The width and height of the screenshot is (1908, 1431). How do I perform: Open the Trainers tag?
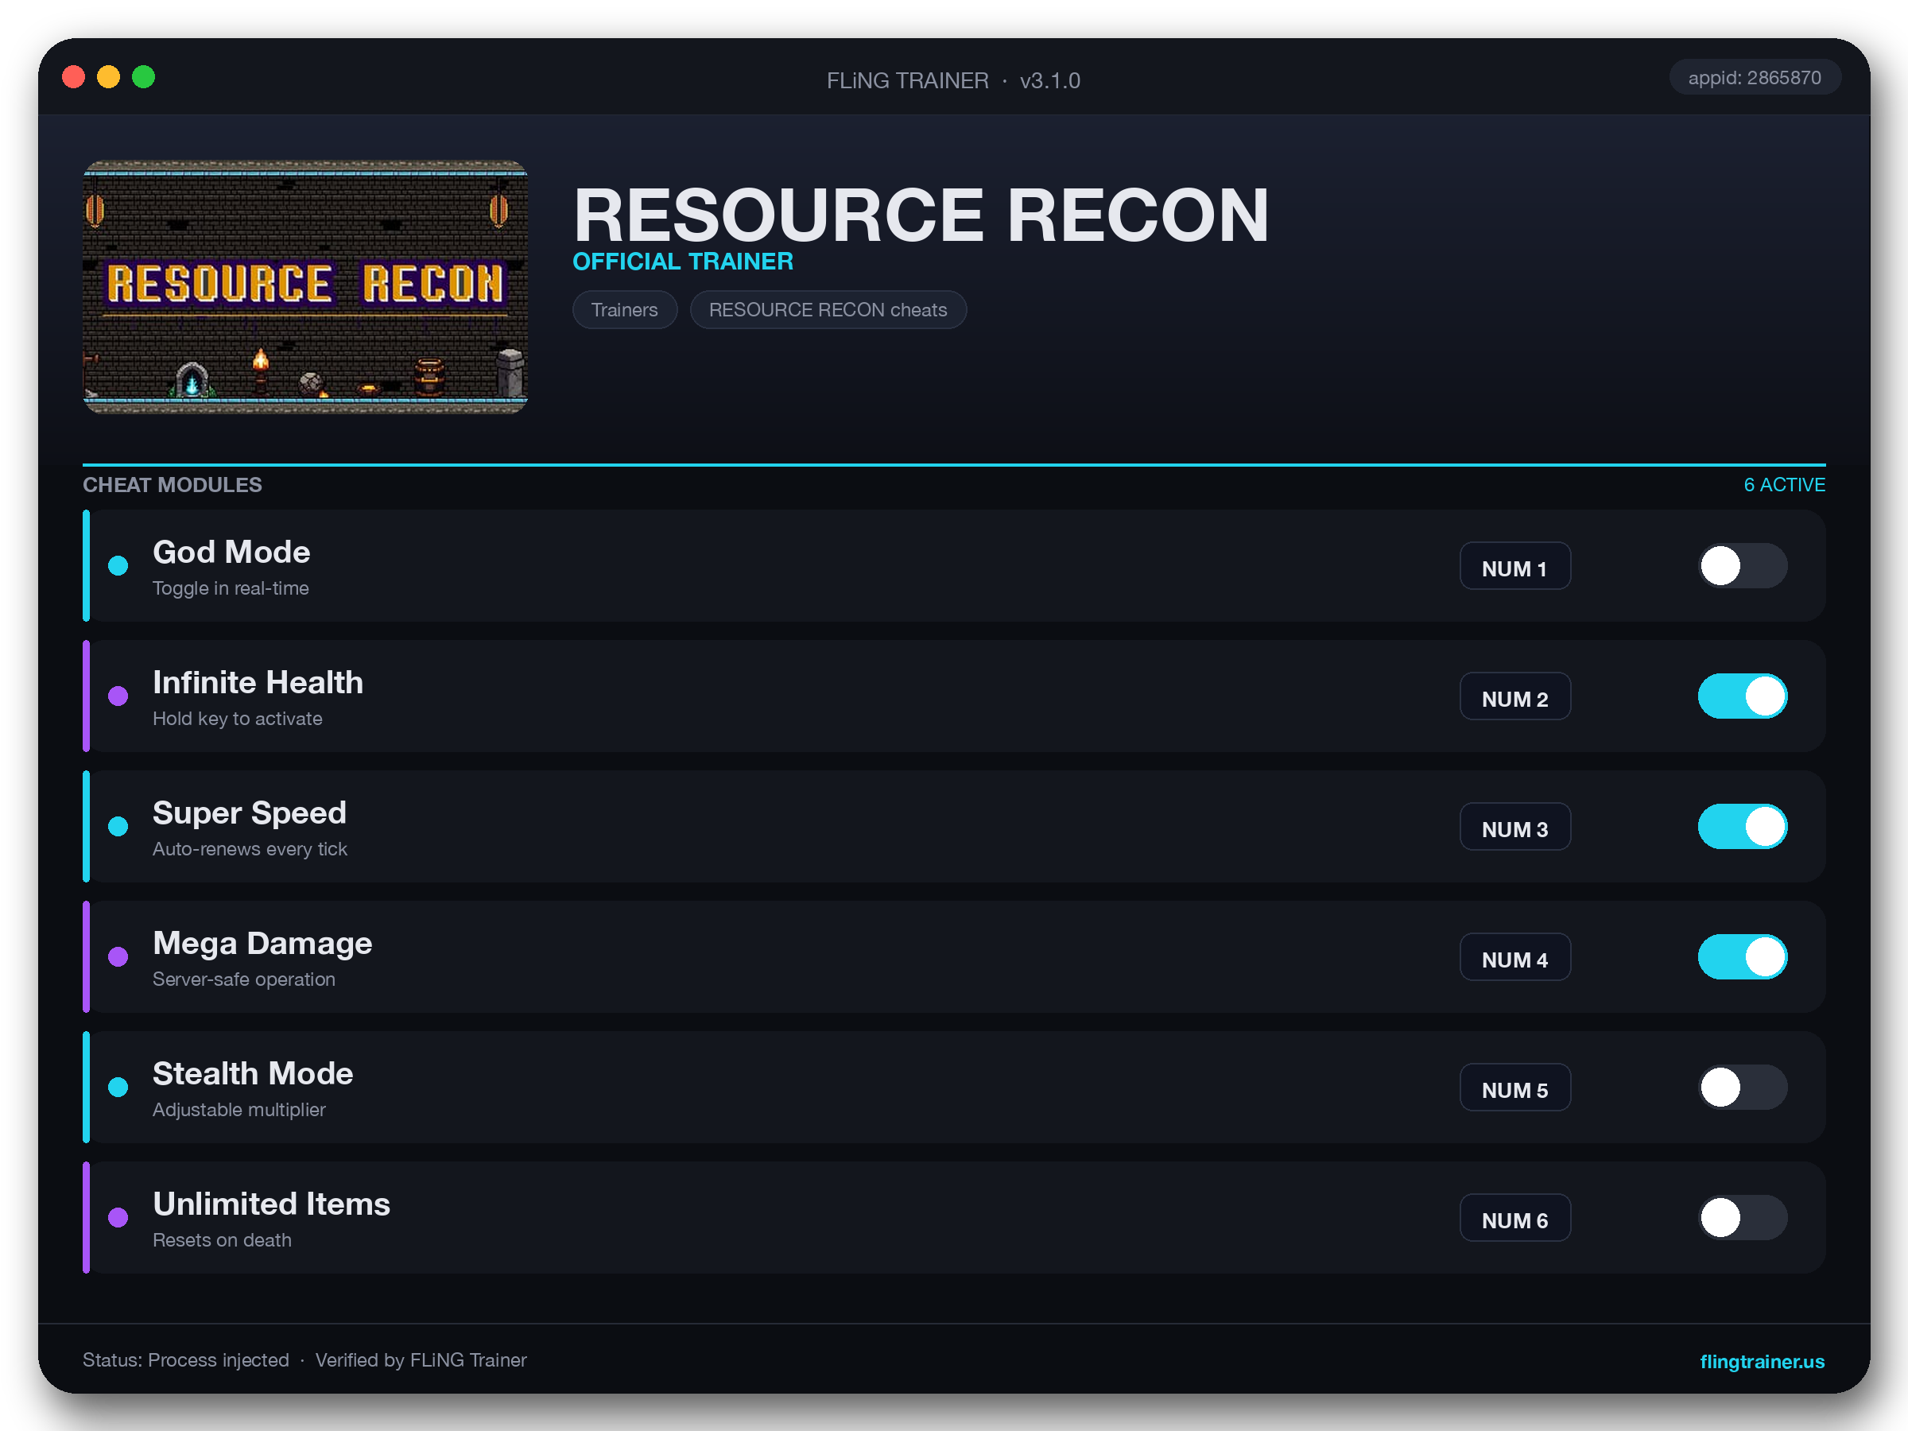click(625, 310)
